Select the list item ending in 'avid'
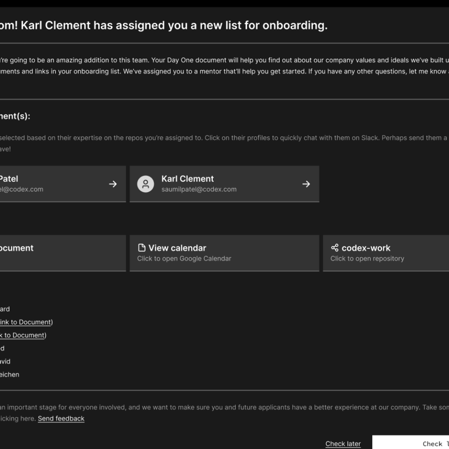Viewport: 449px width, 449px height. 5,361
